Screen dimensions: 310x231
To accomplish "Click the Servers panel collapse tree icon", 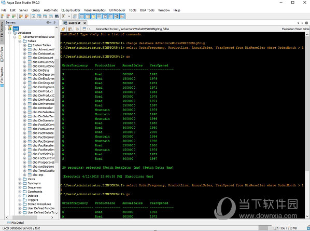I will click(x=55, y=22).
